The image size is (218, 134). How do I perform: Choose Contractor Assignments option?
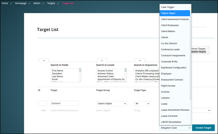click(x=175, y=56)
